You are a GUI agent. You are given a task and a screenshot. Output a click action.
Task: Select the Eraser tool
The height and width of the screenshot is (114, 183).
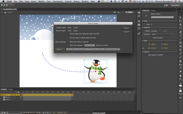[180, 72]
